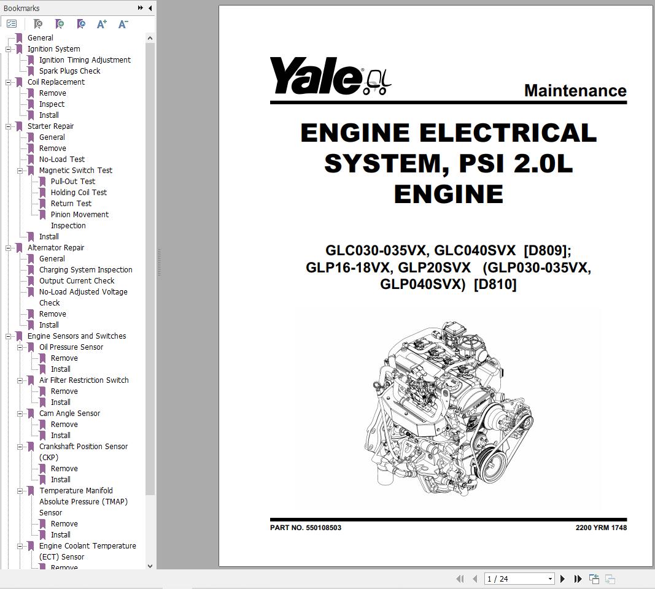Go to next page arrow
Viewport: 655px width, 589px height.
[x=562, y=579]
